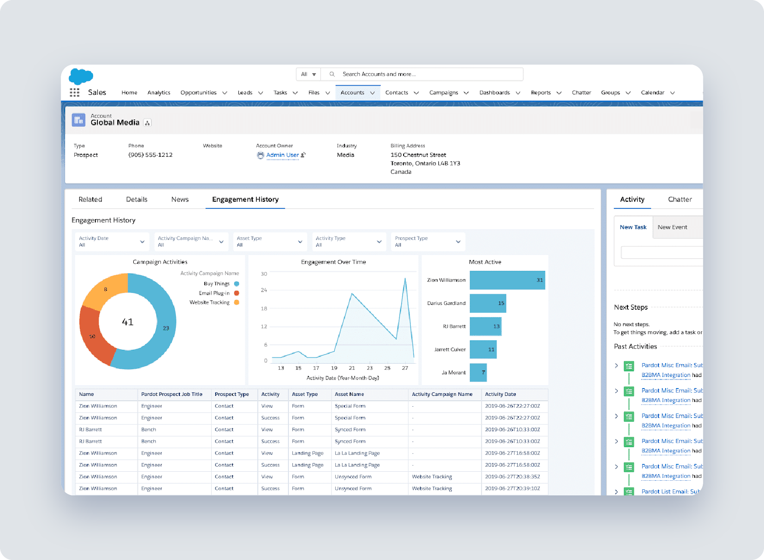The width and height of the screenshot is (764, 560).
Task: Click the Account building icon in the header
Action: (78, 119)
